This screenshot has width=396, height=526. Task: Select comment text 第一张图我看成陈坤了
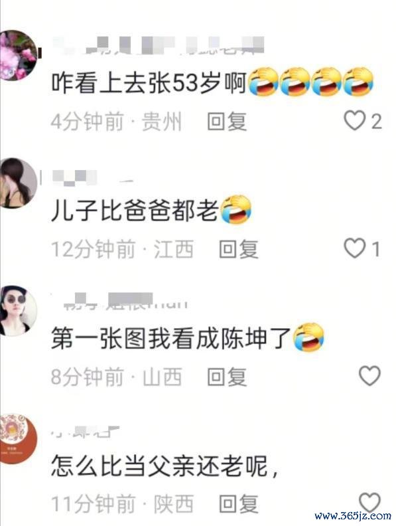pos(171,338)
